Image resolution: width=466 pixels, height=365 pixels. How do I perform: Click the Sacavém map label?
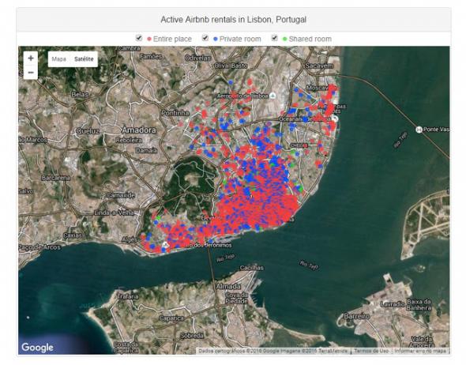319,66
